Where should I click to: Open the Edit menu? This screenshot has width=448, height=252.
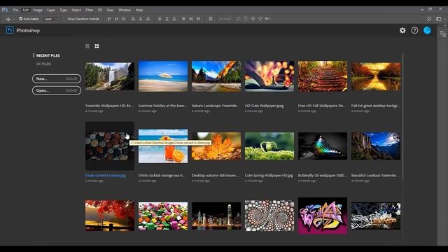coord(26,10)
